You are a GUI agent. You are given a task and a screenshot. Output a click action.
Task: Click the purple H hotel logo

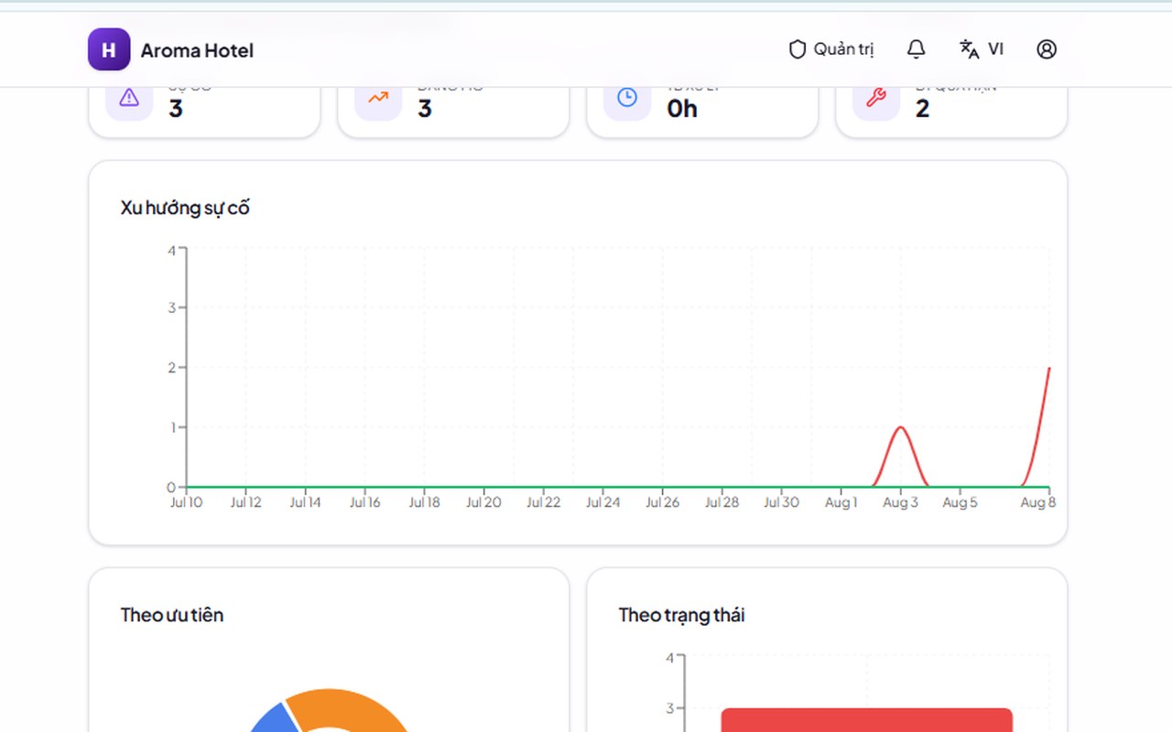point(109,49)
